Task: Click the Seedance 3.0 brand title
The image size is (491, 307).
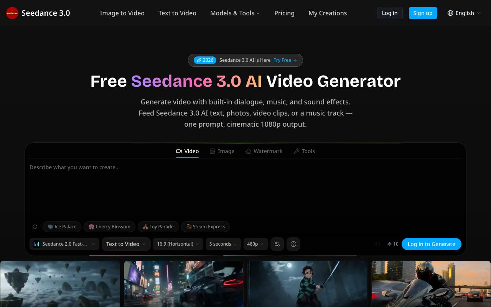Action: pyautogui.click(x=46, y=13)
